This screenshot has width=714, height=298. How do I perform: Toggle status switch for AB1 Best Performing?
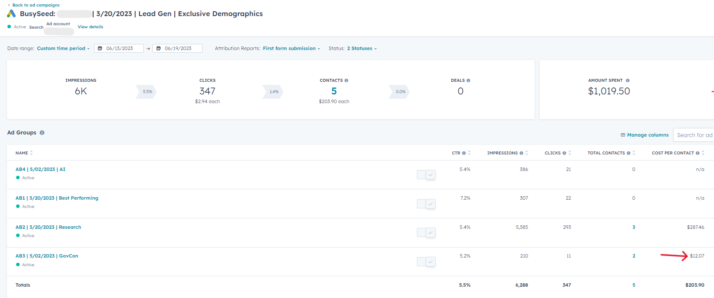(426, 204)
